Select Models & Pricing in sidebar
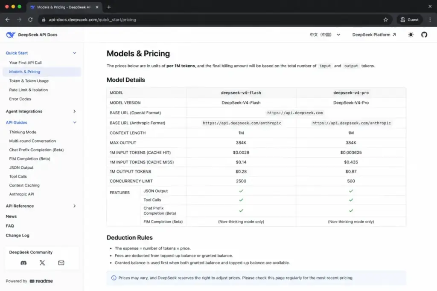Viewport: 437px width, 291px height. [42, 72]
